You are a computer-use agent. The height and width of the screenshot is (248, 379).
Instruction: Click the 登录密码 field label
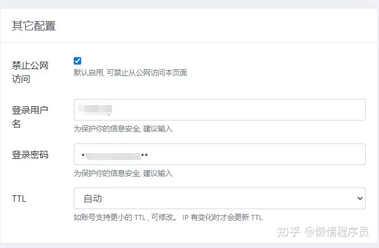[30, 154]
